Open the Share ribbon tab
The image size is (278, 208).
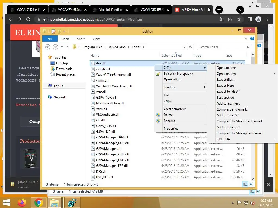(81, 39)
